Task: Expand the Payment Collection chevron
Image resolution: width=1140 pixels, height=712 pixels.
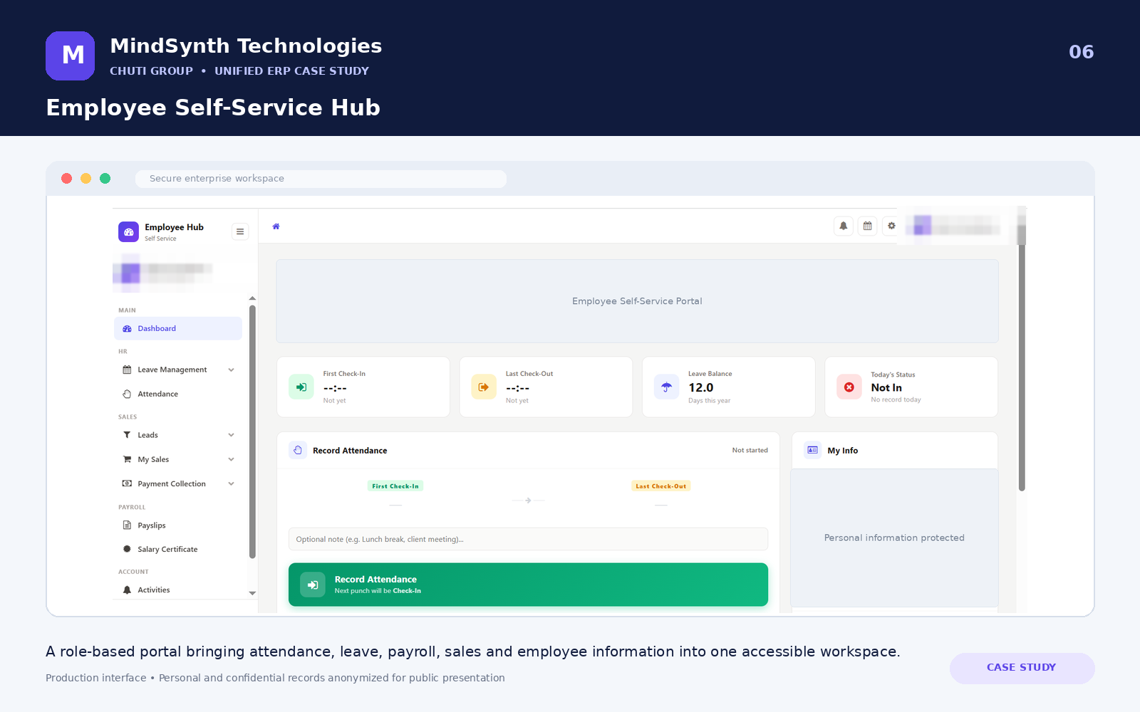Action: (231, 484)
